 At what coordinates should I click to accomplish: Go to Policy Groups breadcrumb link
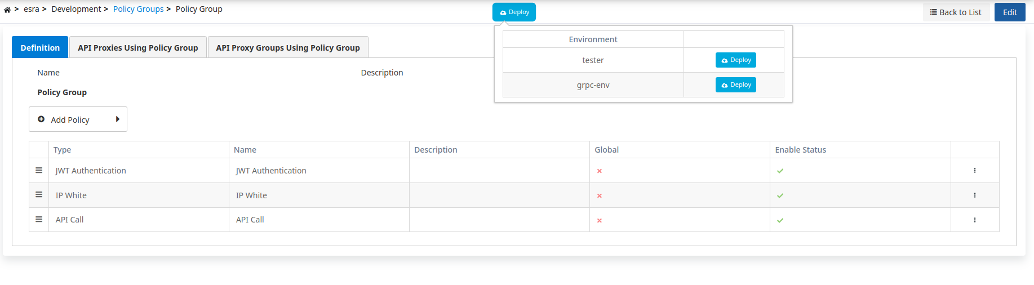click(138, 9)
